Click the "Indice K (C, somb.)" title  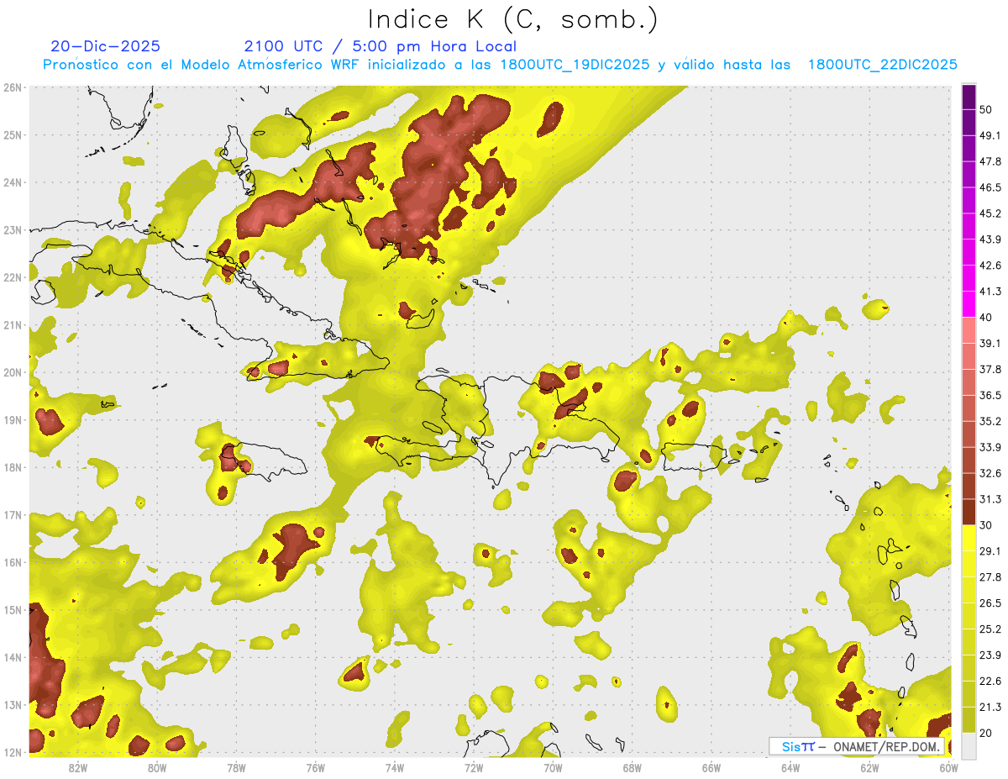tap(512, 19)
